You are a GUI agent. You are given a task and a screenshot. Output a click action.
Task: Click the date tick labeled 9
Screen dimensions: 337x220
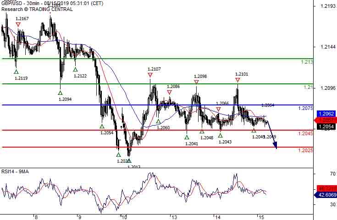pyautogui.click(x=79, y=217)
